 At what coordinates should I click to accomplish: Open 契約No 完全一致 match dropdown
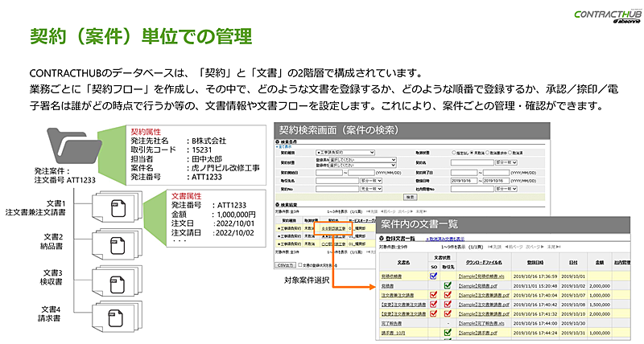(x=371, y=189)
